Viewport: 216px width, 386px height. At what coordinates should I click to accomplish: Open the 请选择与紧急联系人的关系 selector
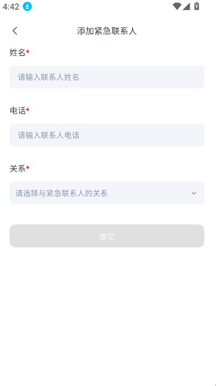107,193
